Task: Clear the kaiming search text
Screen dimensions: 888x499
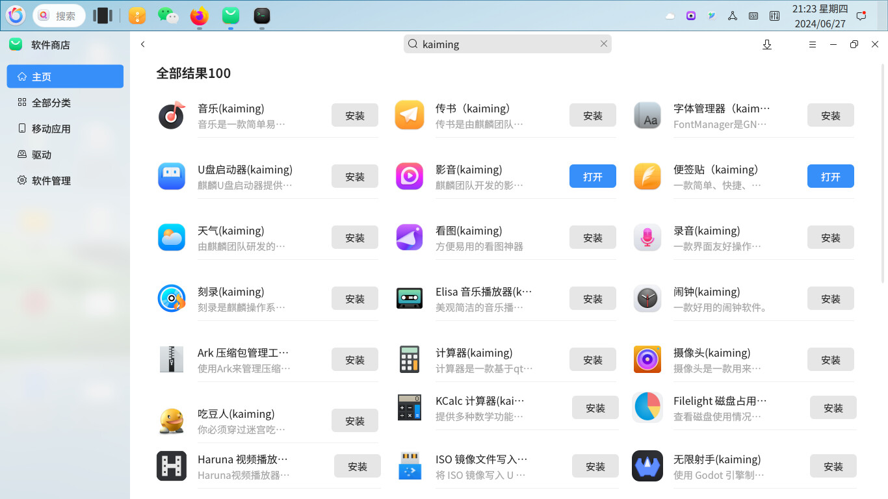Action: (604, 44)
